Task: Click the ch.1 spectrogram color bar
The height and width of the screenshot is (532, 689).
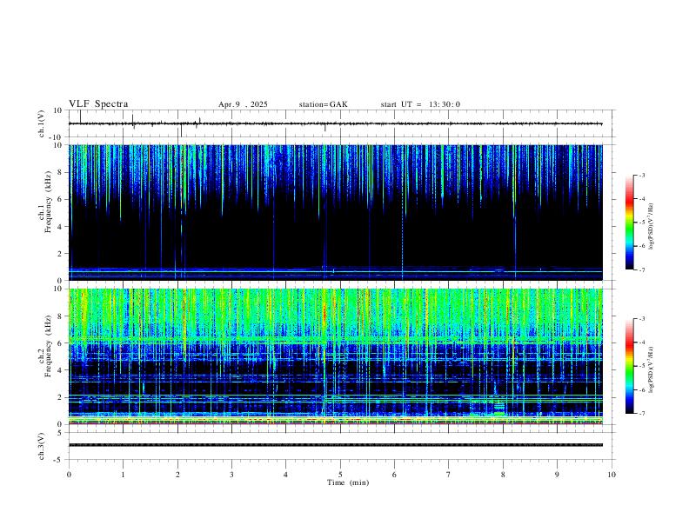Action: pos(629,223)
